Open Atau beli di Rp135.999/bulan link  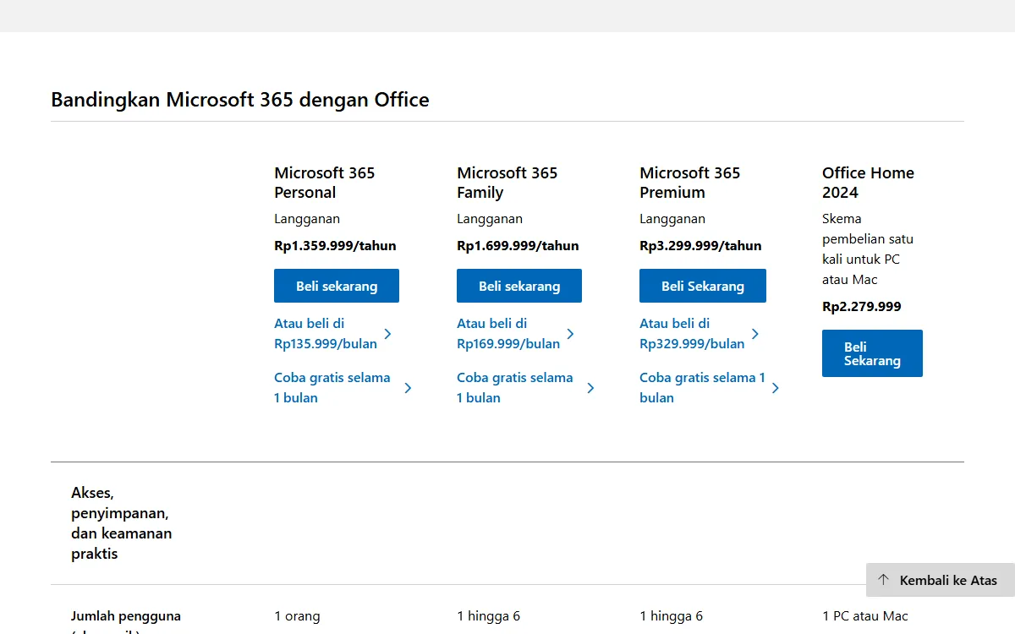click(333, 333)
